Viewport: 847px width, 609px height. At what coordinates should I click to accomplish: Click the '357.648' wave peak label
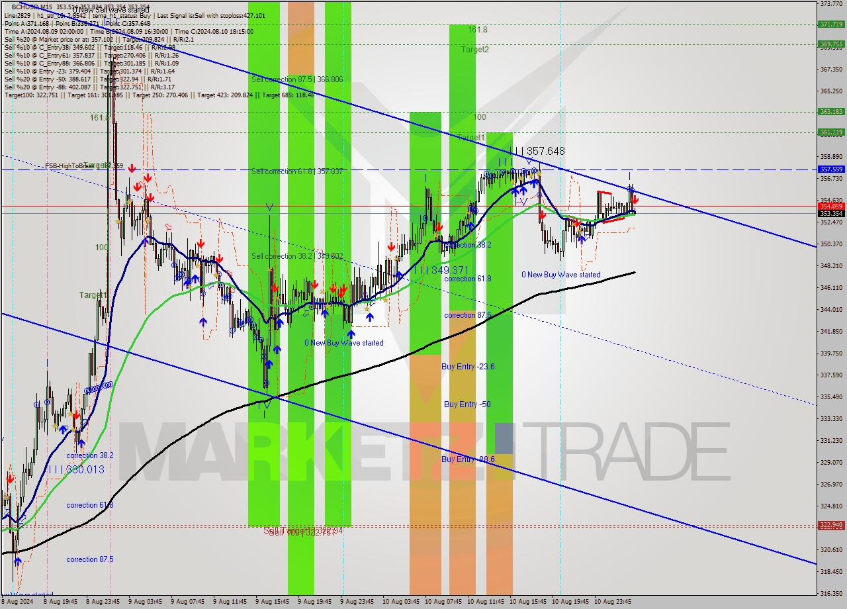(x=547, y=152)
